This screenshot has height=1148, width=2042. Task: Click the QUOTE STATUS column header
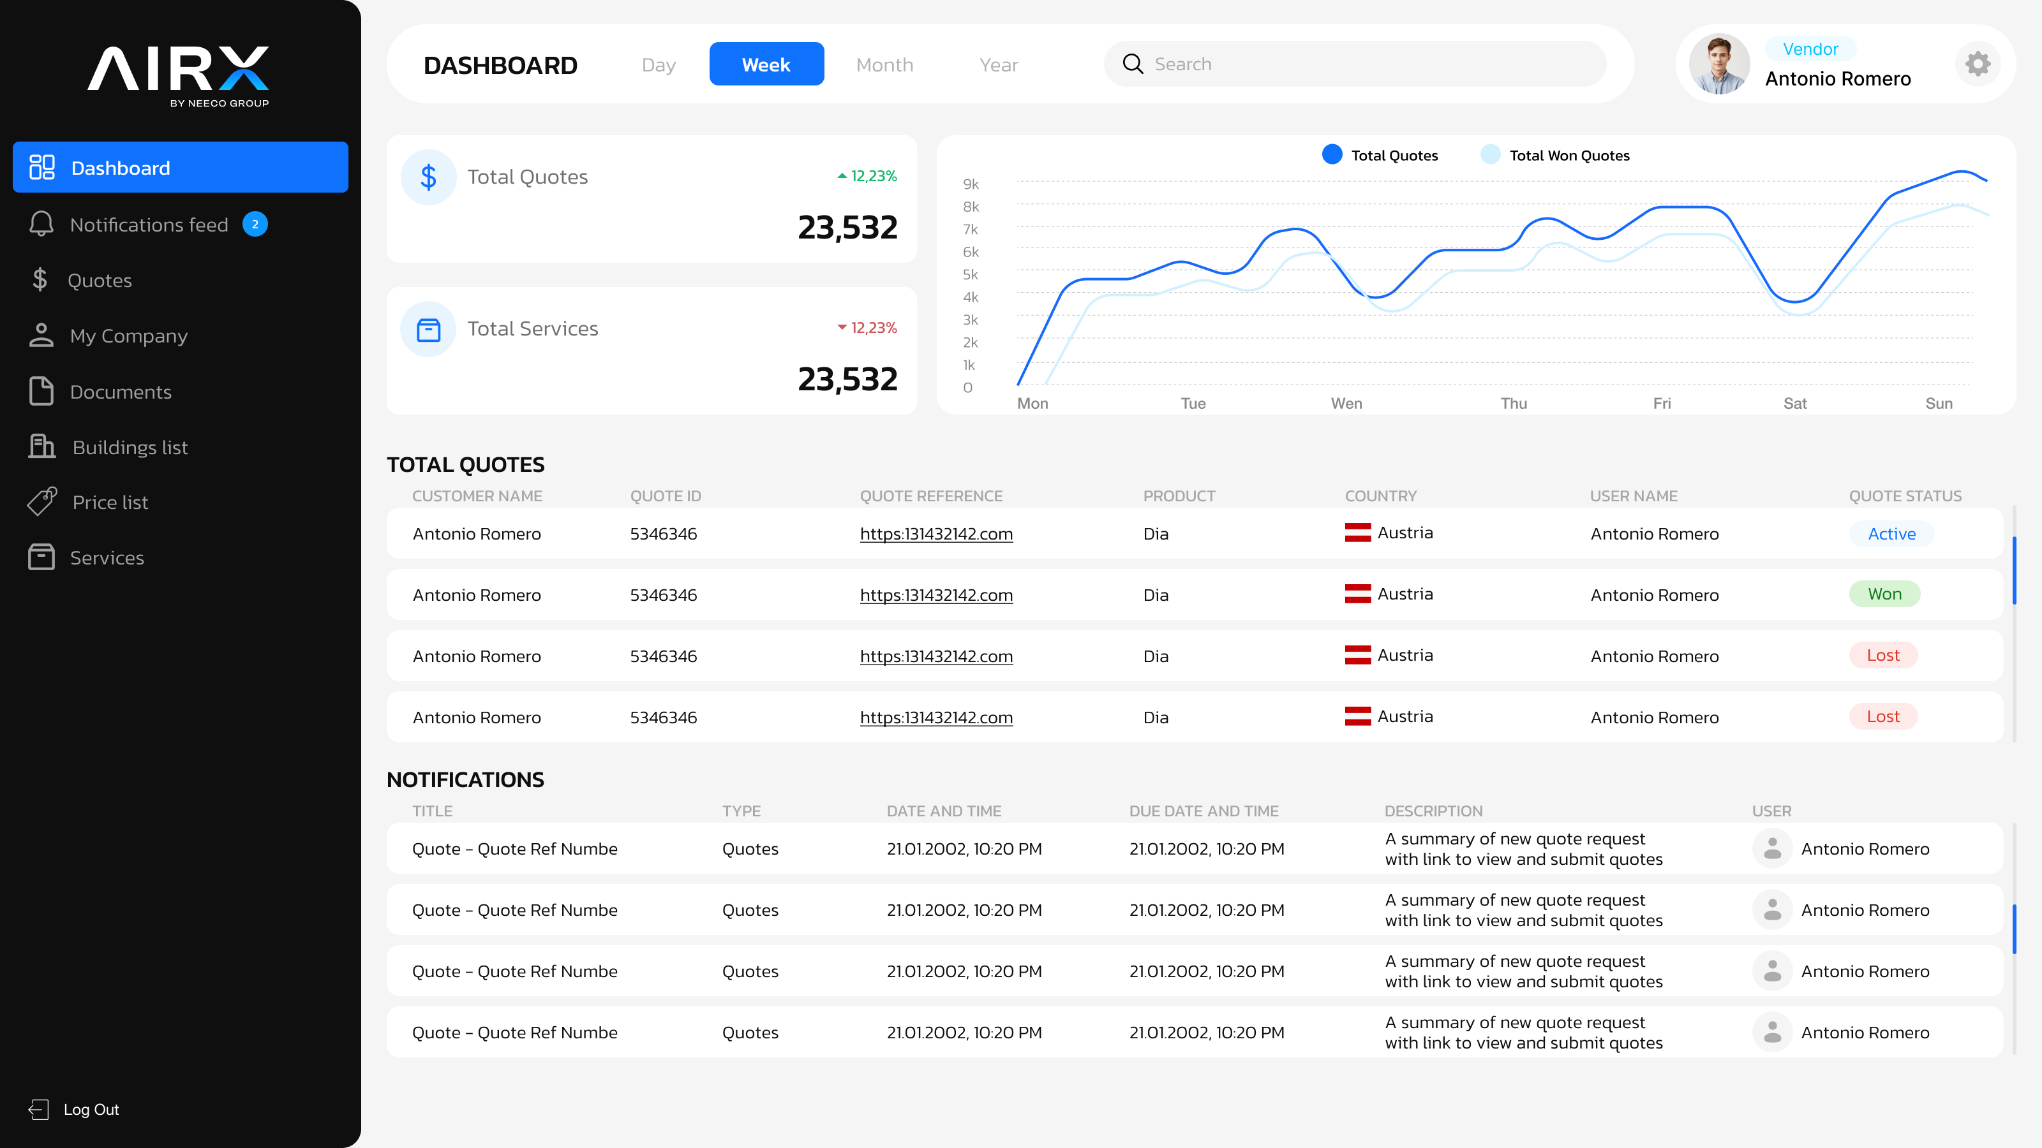point(1905,496)
